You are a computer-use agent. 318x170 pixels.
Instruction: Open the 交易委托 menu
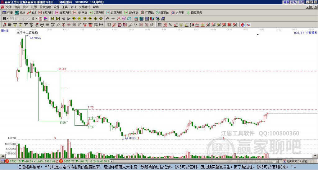pos(84,7)
